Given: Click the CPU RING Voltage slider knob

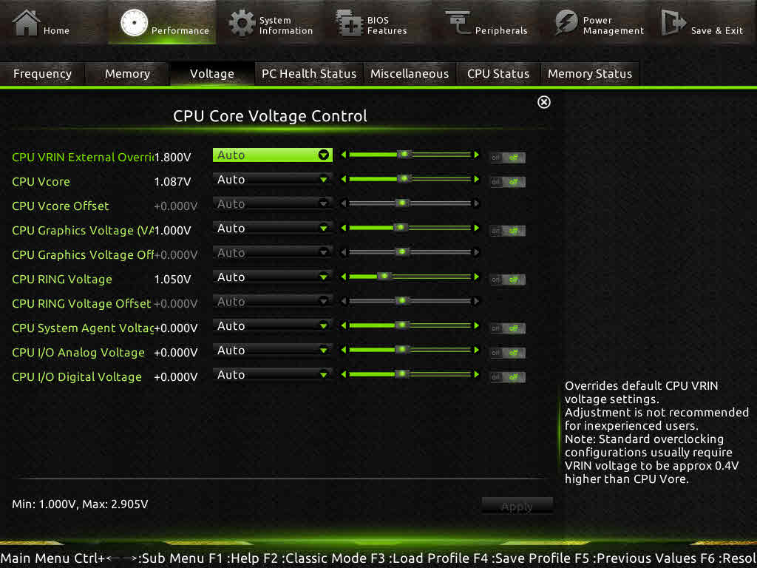Looking at the screenshot, I should tap(384, 277).
